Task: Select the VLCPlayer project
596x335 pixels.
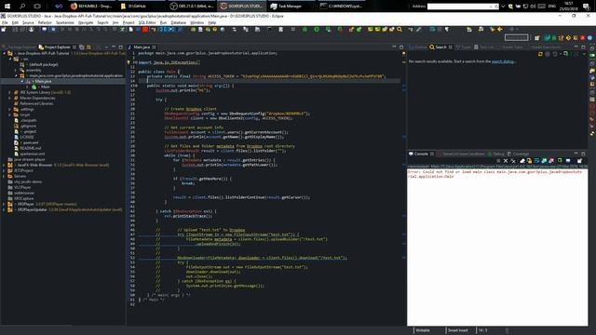Action: tap(22, 187)
